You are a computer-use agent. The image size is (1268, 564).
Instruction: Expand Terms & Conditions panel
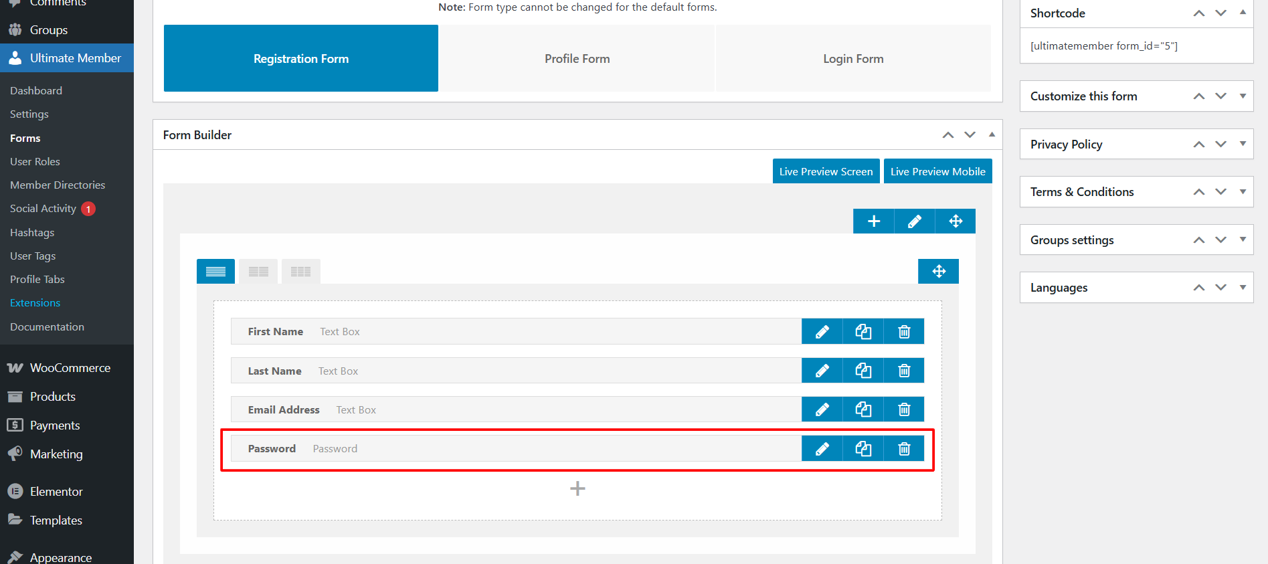(1243, 192)
